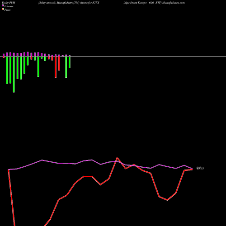Viewport: 226px width, 226px height.
Task: Click the red price line peak
Action: pyautogui.click(x=117, y=158)
